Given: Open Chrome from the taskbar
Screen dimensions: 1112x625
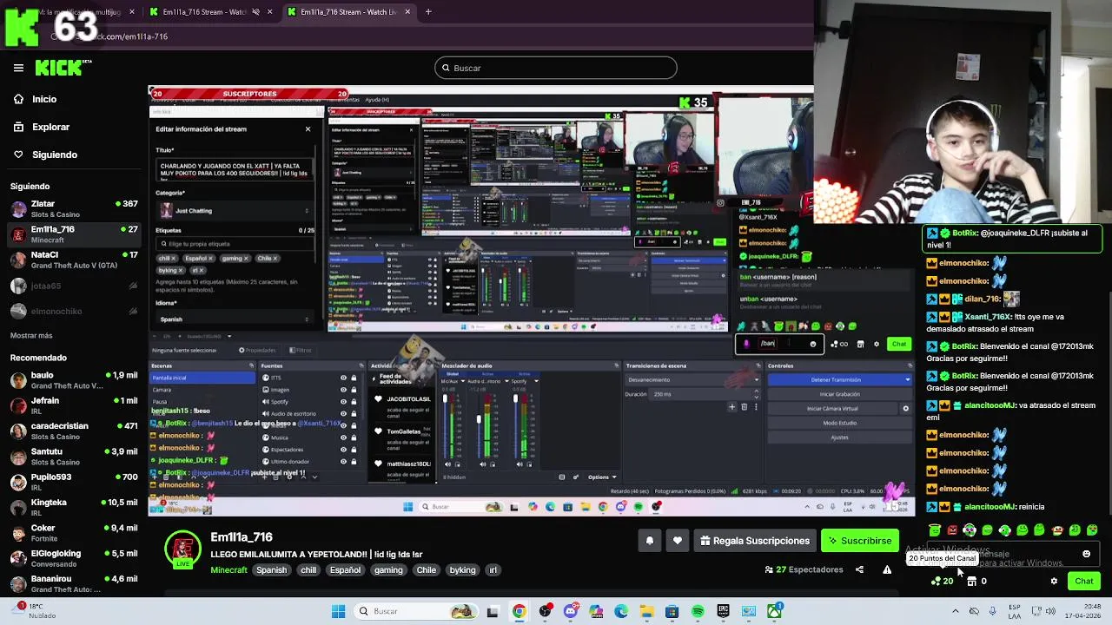Looking at the screenshot, I should (519, 611).
